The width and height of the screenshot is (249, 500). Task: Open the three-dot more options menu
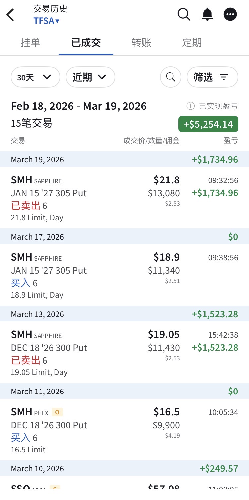click(230, 14)
